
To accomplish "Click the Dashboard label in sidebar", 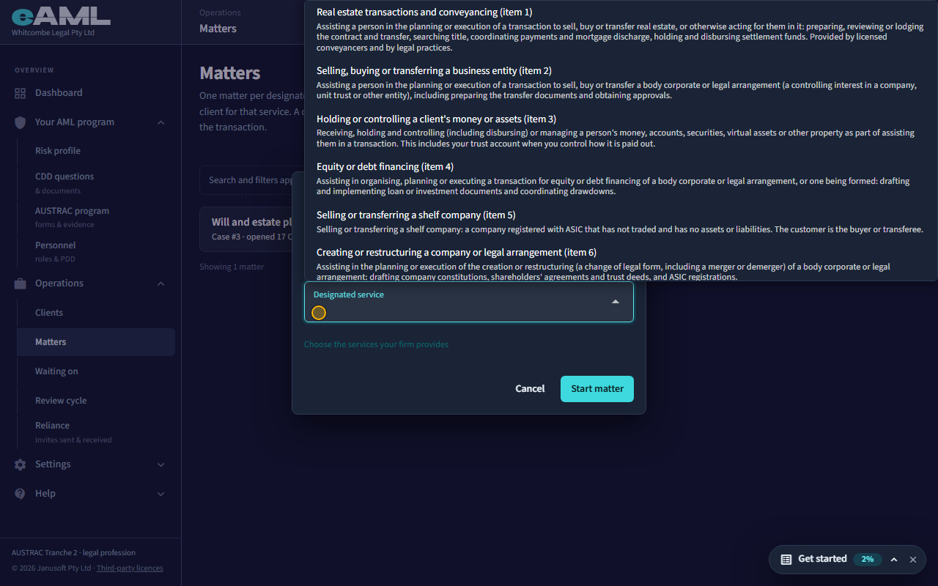I will [x=59, y=93].
